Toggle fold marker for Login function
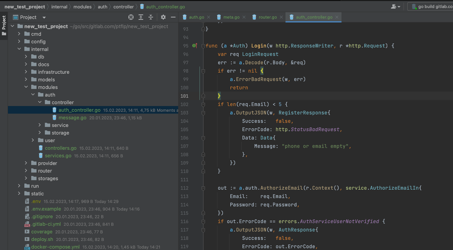 coord(203,46)
